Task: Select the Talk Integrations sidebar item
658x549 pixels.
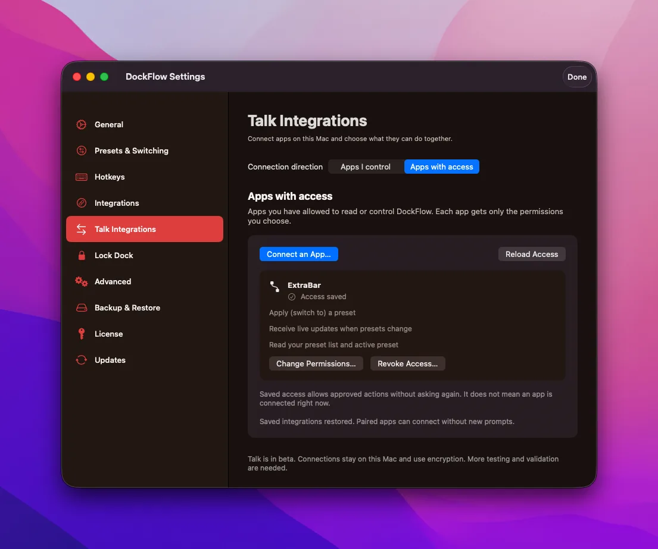Action: click(144, 229)
